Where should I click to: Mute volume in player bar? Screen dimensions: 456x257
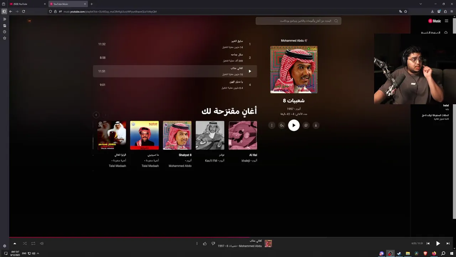point(42,243)
